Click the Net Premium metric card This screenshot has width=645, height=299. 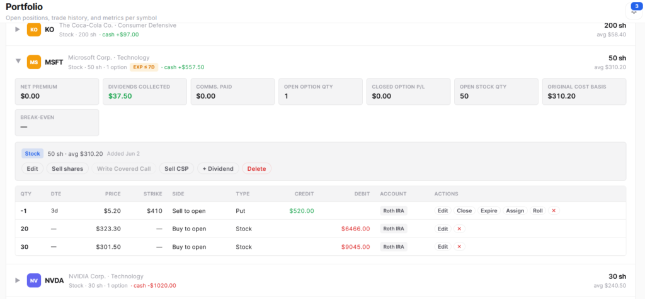point(57,92)
